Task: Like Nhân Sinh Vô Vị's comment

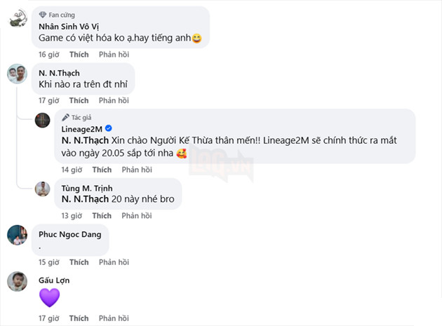Action: pos(79,54)
